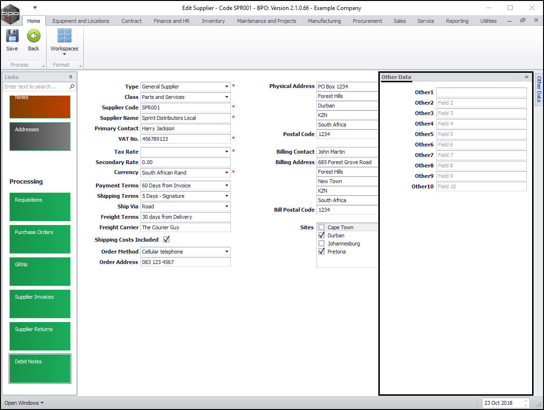Click the Secondary Rate field
This screenshot has height=410, width=544.
point(185,162)
